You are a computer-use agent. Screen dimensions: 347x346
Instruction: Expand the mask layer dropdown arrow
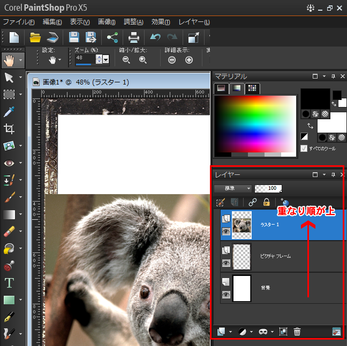272,332
